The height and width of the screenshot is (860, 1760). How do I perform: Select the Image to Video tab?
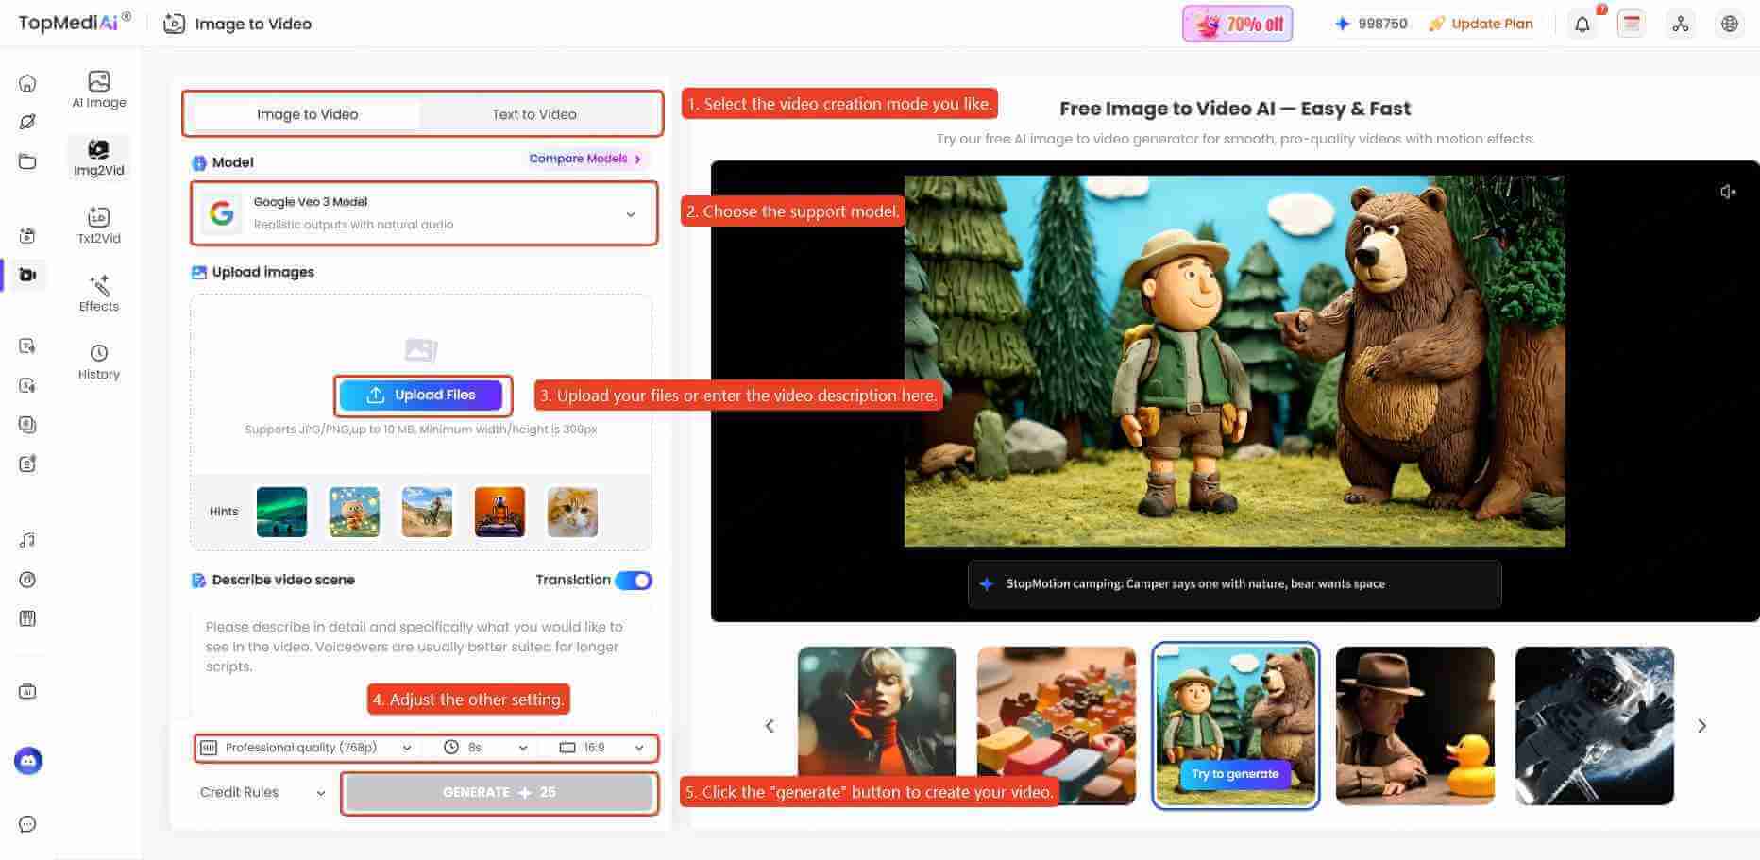307,113
